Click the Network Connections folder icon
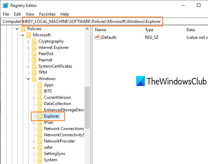 click(40, 129)
